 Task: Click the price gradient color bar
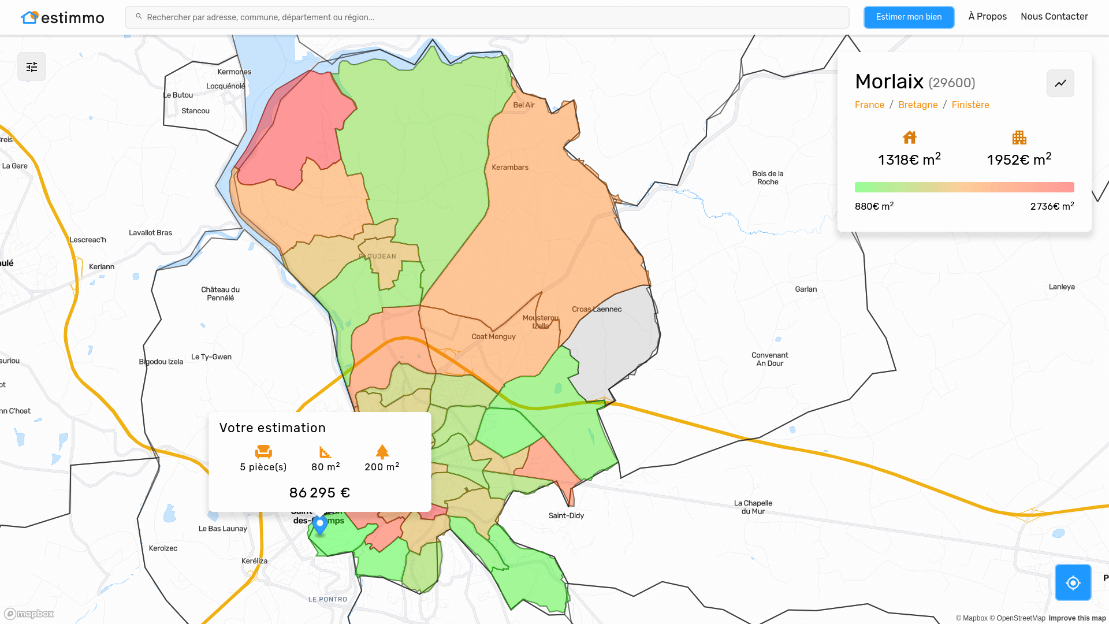[x=964, y=187]
